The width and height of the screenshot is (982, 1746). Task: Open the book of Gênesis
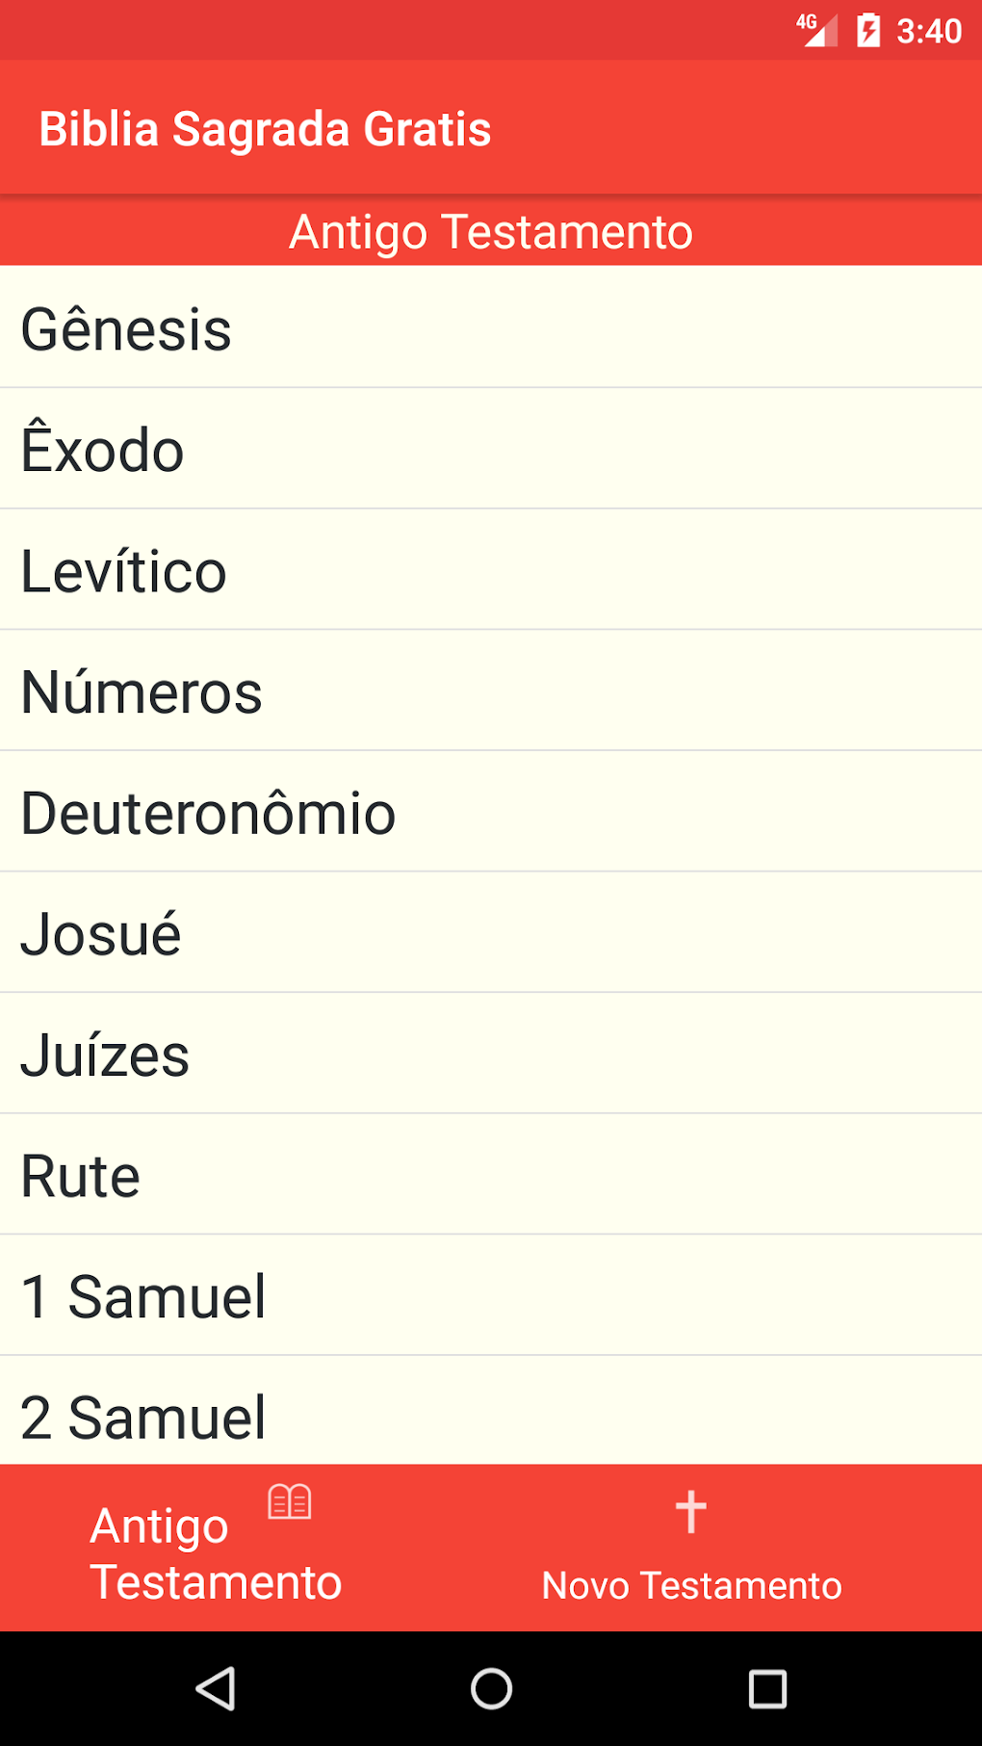point(491,328)
